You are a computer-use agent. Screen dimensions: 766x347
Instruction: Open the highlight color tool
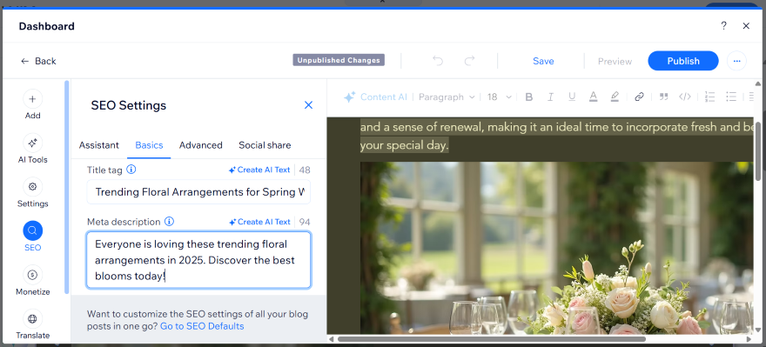point(615,97)
